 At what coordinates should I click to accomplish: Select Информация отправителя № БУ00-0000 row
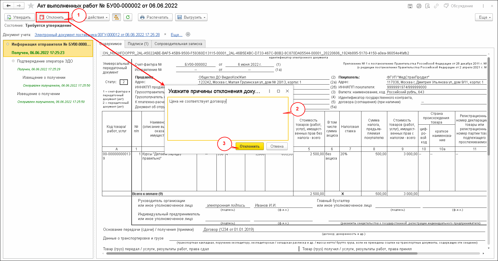point(48,49)
